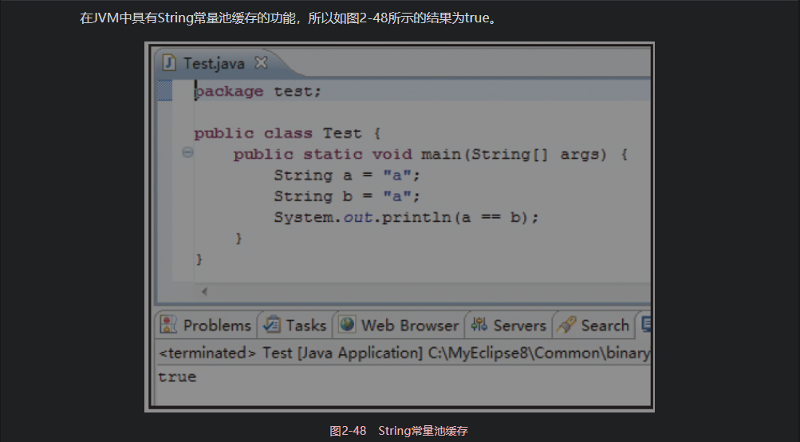Collapse the main method fold marker
Viewport: 800px width, 442px height.
[187, 152]
